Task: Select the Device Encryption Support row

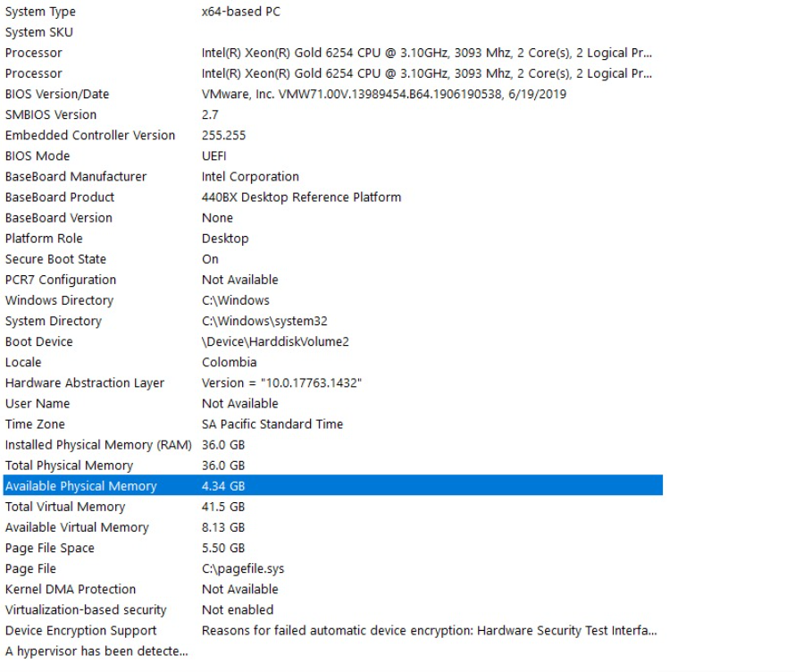Action: tap(80, 631)
